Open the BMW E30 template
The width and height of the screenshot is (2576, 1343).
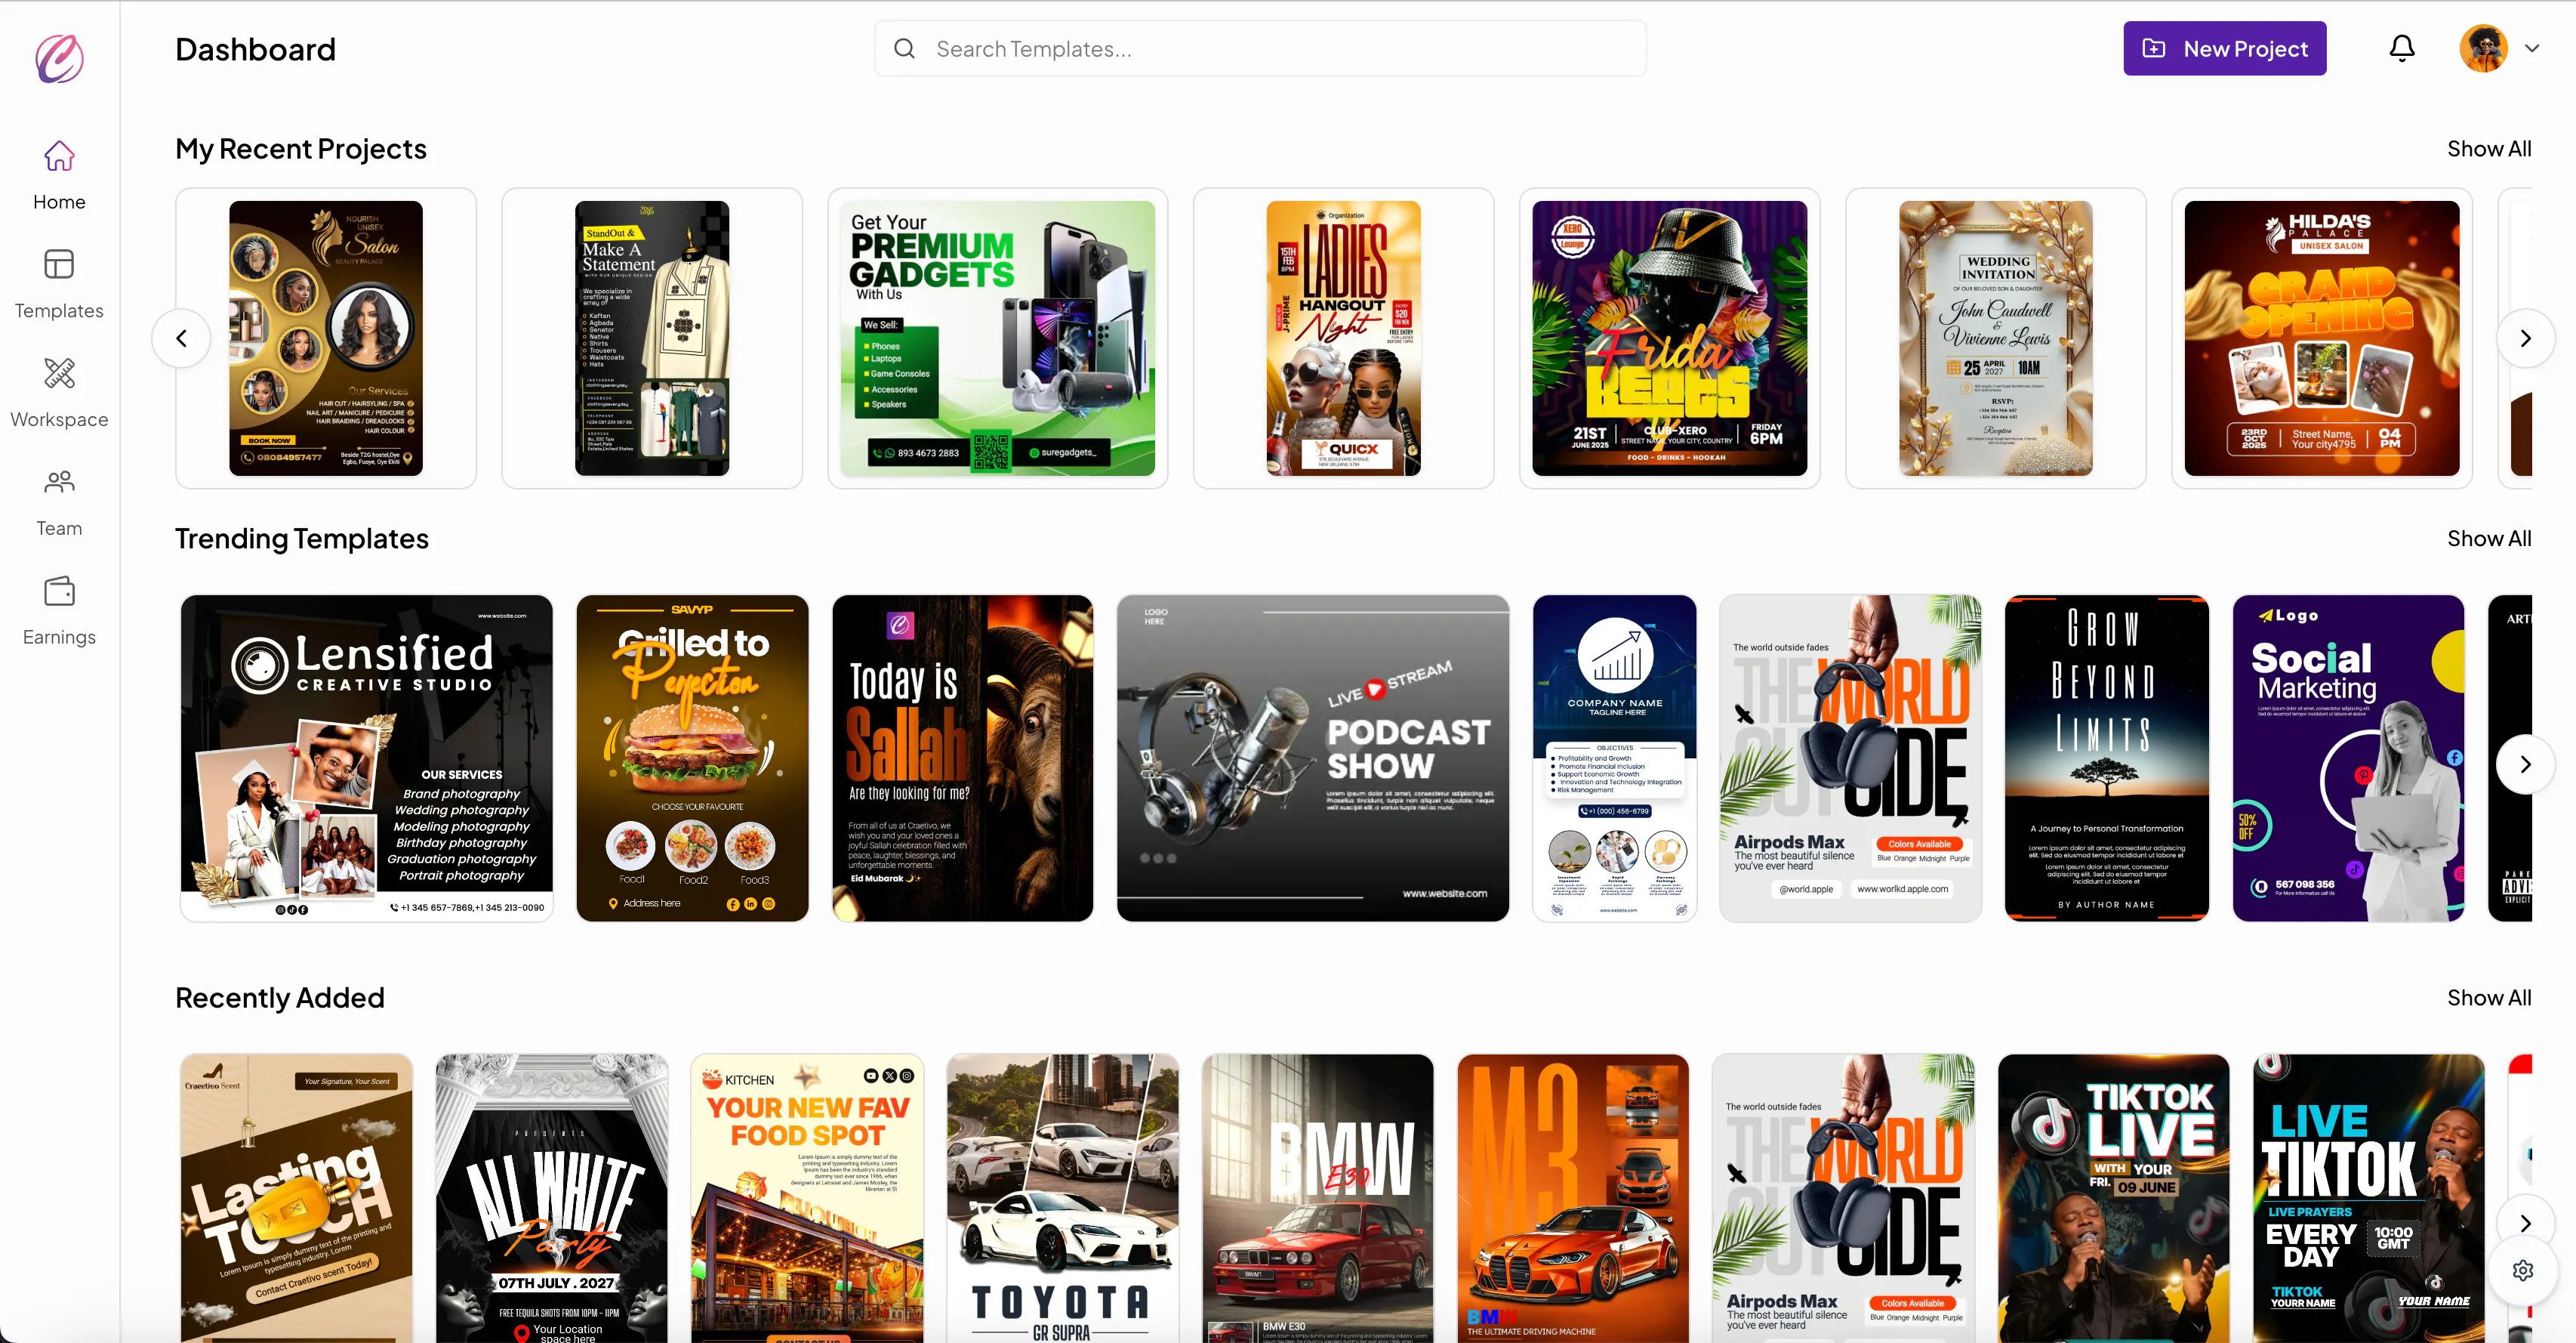pos(1317,1198)
